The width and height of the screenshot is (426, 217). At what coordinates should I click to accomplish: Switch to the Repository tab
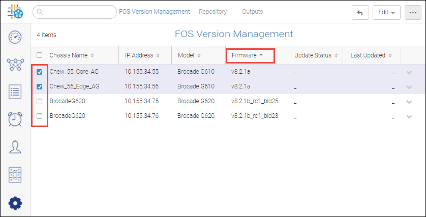(x=213, y=12)
